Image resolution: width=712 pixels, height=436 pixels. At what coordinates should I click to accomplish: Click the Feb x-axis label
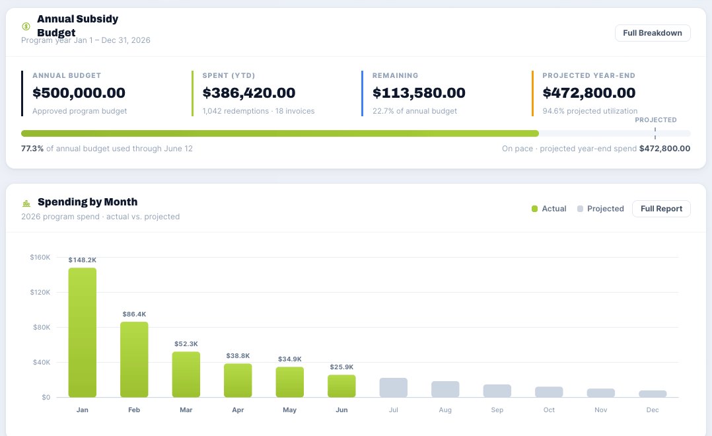click(134, 410)
